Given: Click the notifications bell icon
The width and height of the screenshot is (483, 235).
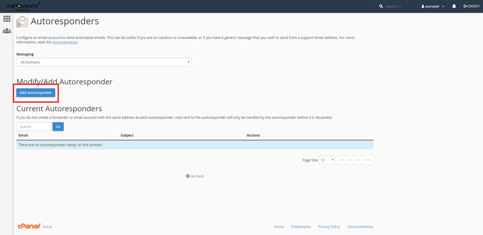Looking at the screenshot, I should [x=454, y=6].
